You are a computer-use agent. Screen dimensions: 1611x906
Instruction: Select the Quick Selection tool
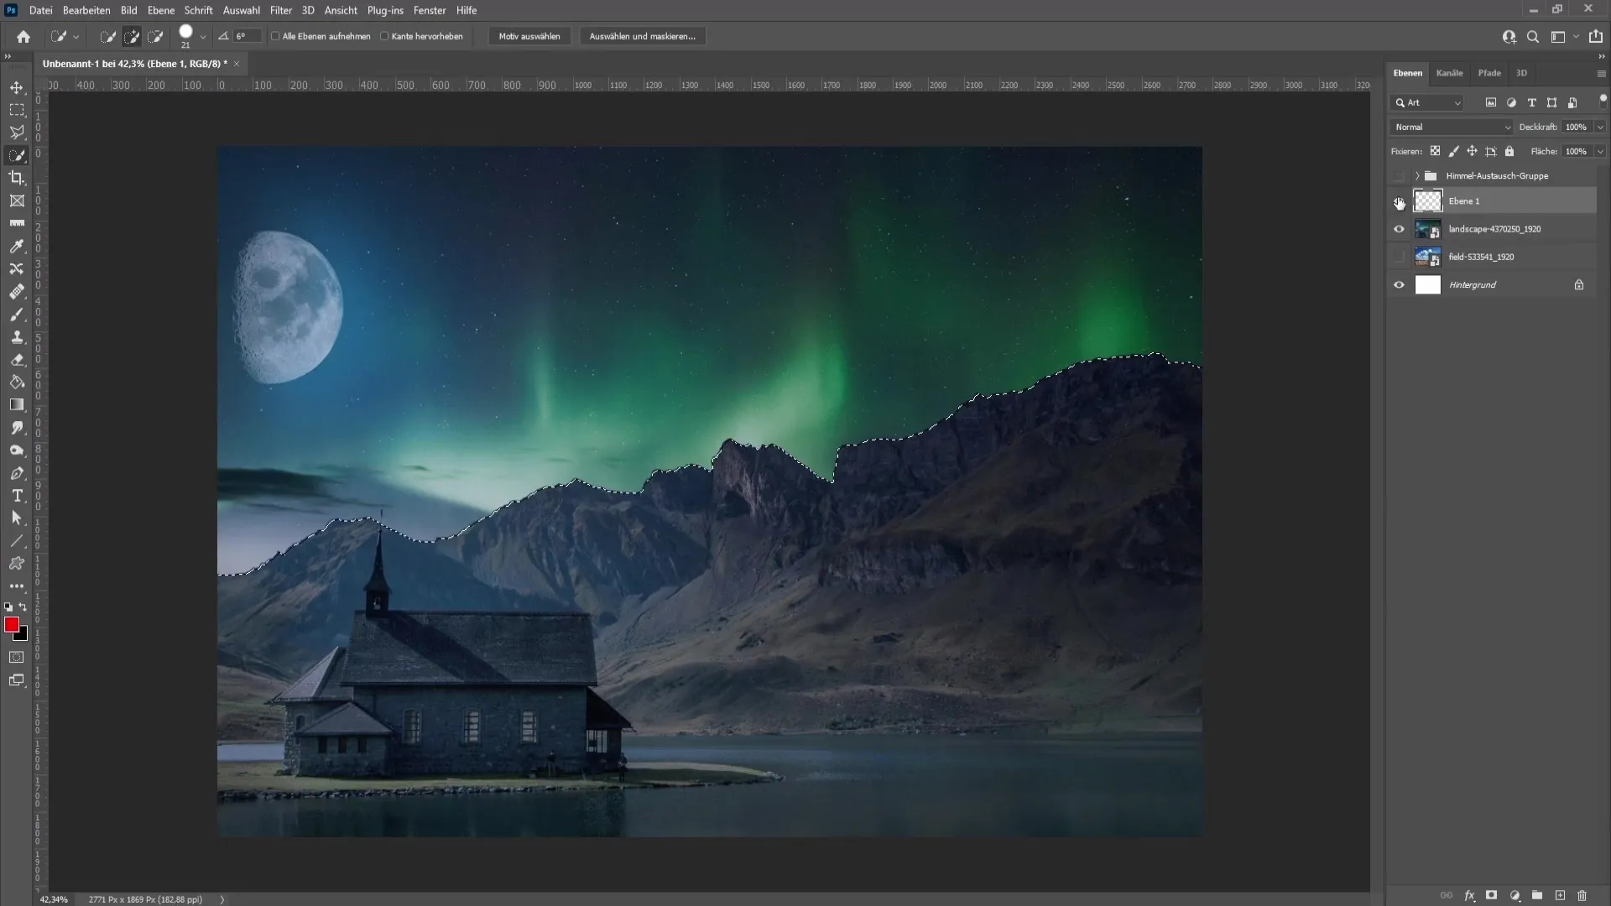tap(18, 155)
